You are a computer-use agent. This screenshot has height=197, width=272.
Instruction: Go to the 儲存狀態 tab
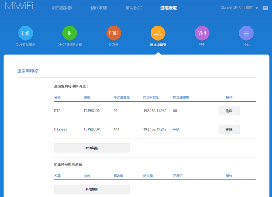point(99,8)
